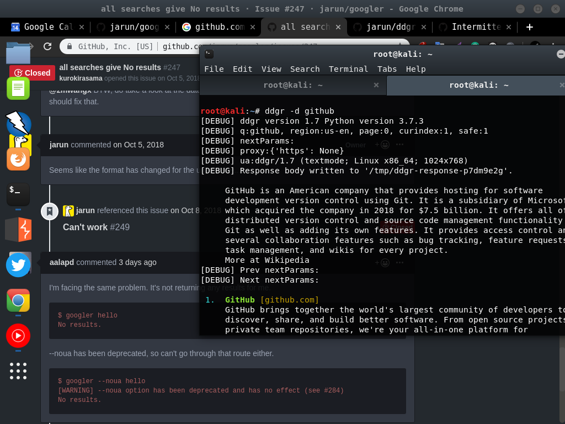Launch Firefox from the dock

pos(18,159)
